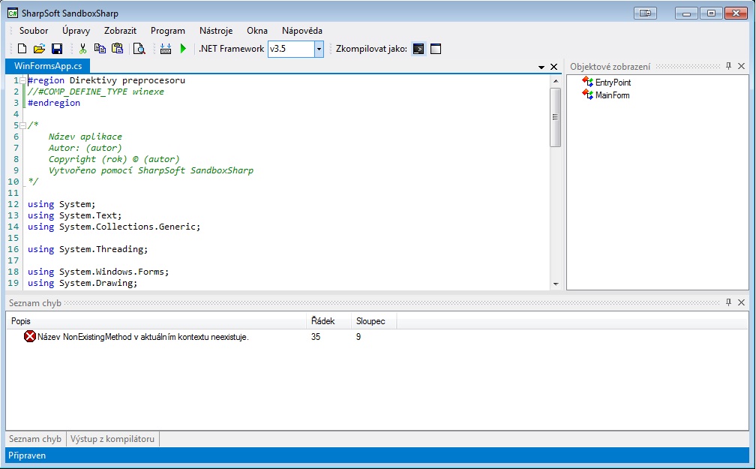Click the Cut scissors icon
The width and height of the screenshot is (756, 469).
click(82, 49)
